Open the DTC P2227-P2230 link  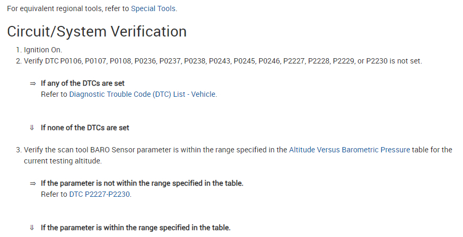tap(100, 194)
